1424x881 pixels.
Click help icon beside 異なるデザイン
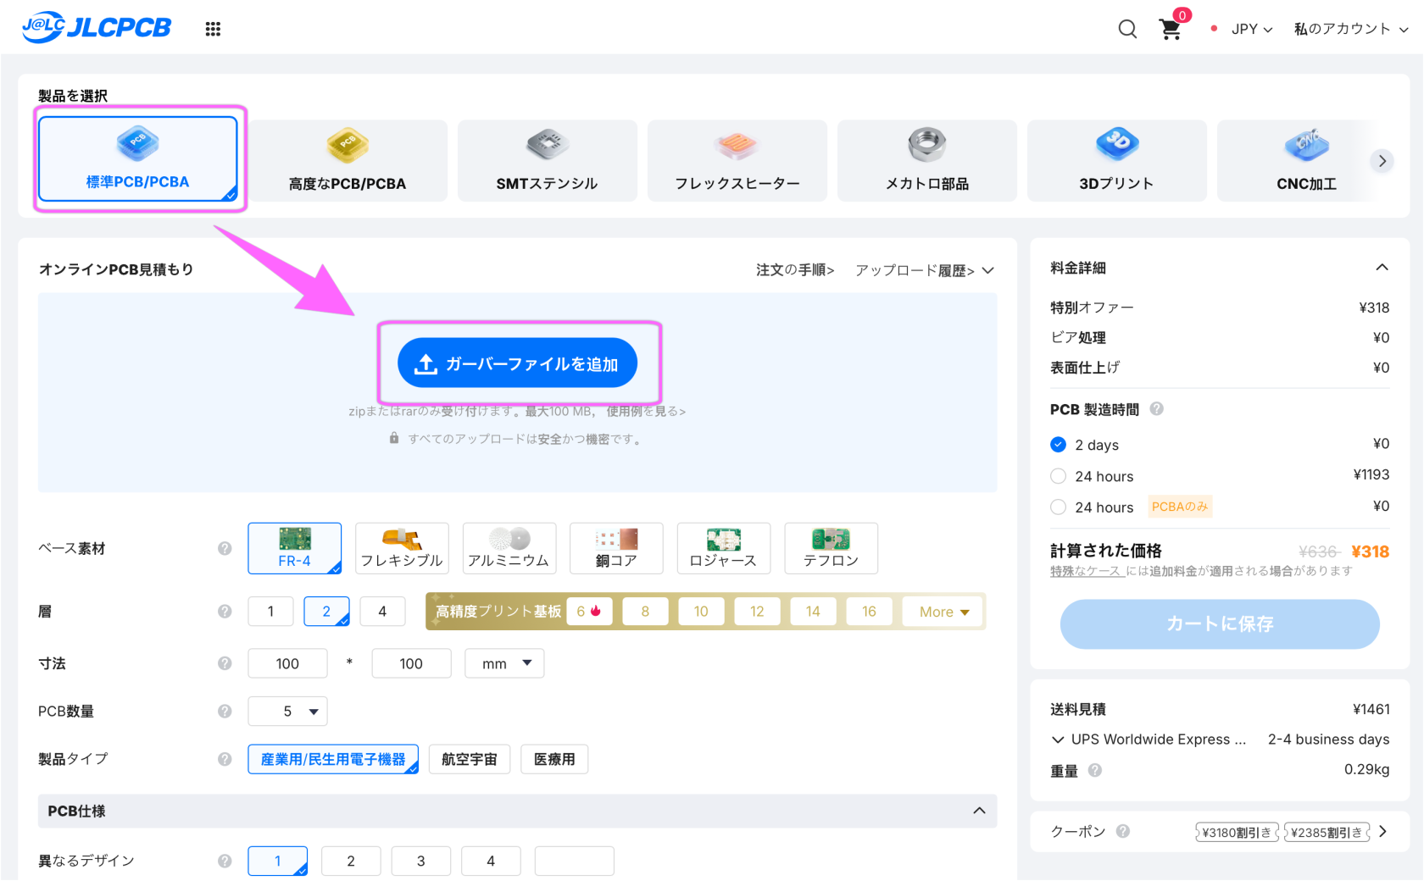[225, 861]
